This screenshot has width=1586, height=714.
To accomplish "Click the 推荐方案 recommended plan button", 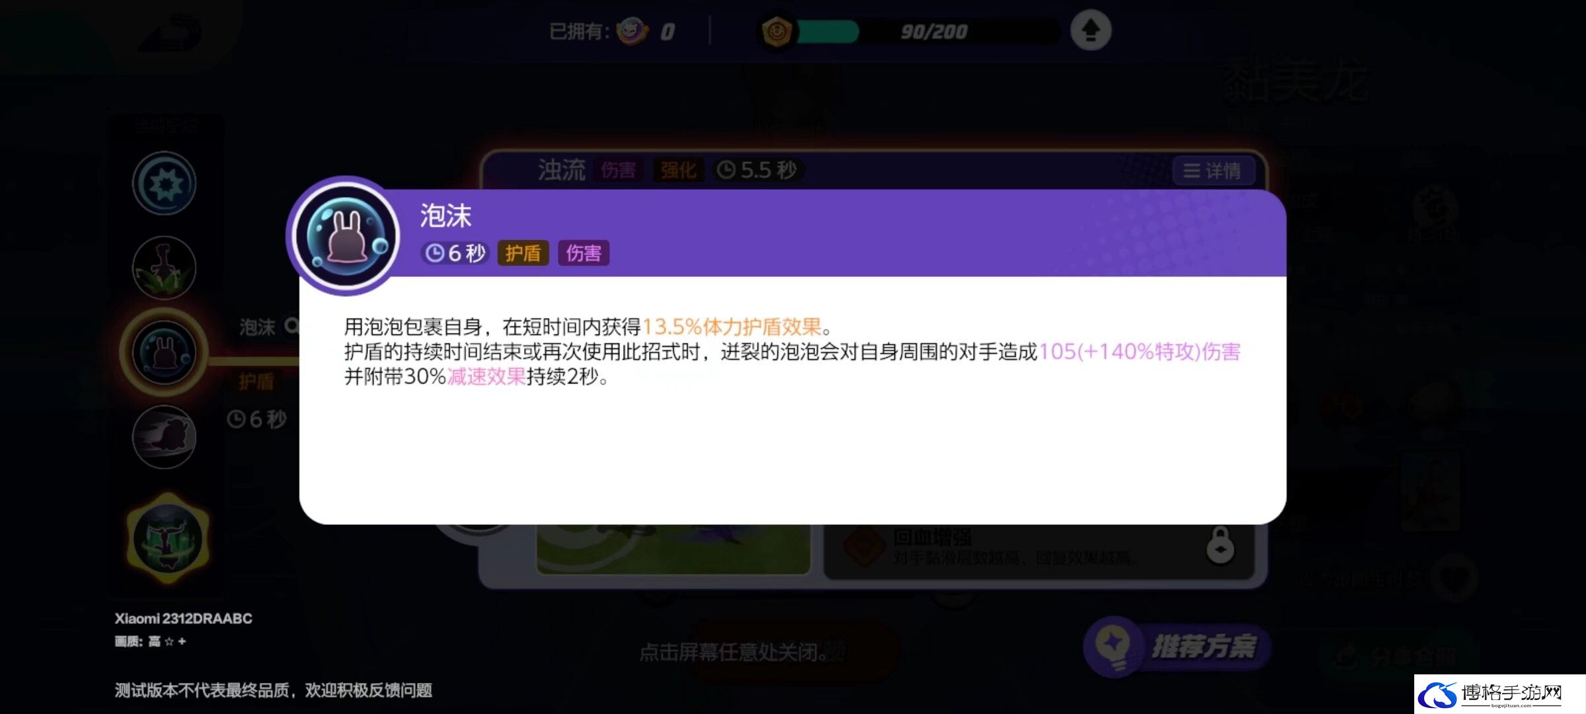I will [1178, 646].
